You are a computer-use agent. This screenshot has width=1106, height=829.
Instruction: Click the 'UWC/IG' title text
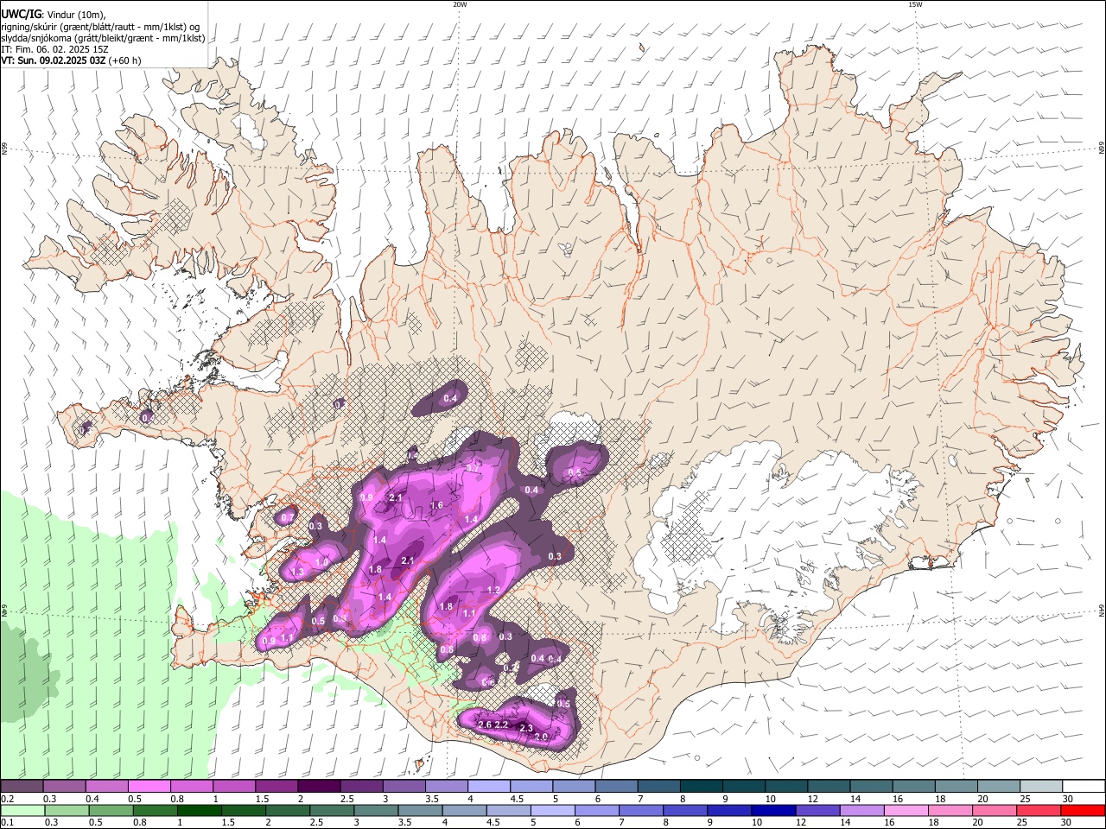(x=20, y=14)
